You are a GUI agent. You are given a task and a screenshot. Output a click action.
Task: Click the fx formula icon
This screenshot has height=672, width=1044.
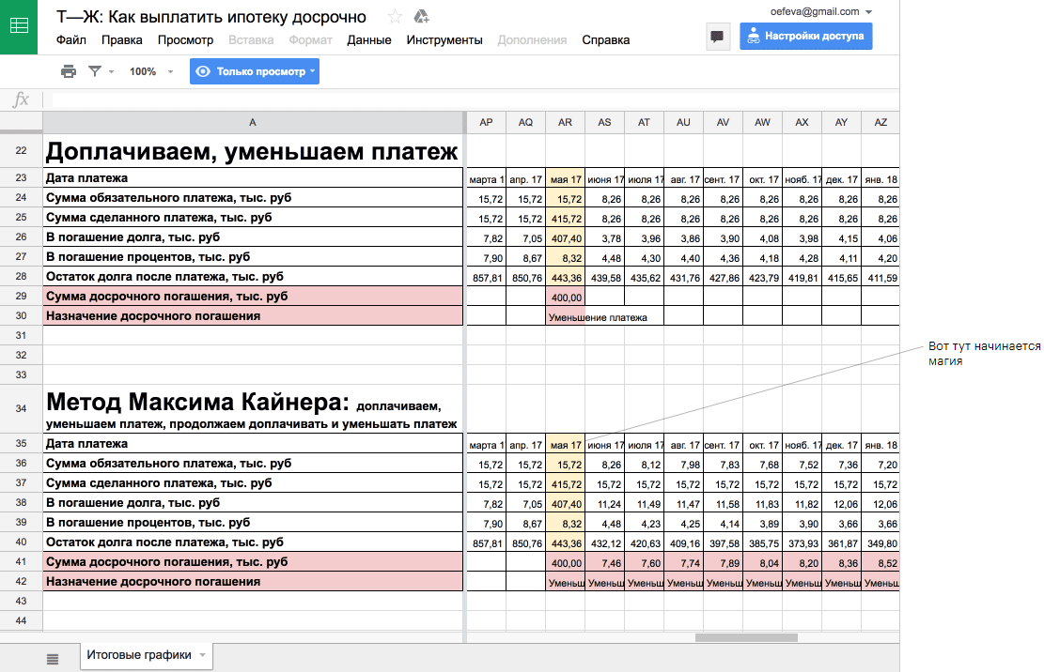21,99
